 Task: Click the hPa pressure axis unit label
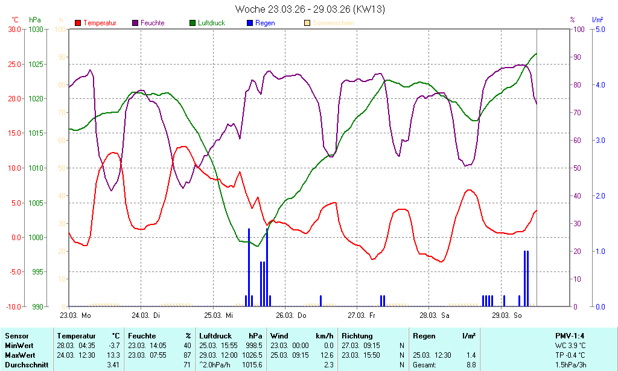35,20
